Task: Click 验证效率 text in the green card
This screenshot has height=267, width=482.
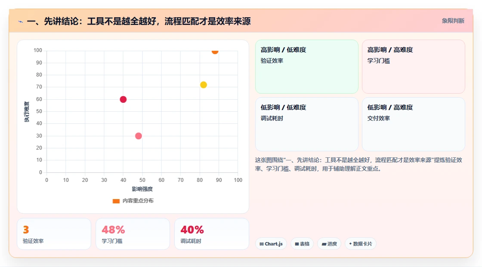Action: click(272, 61)
